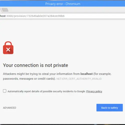Click the red padlock error icon
The image size is (125, 125).
tap(8, 48)
